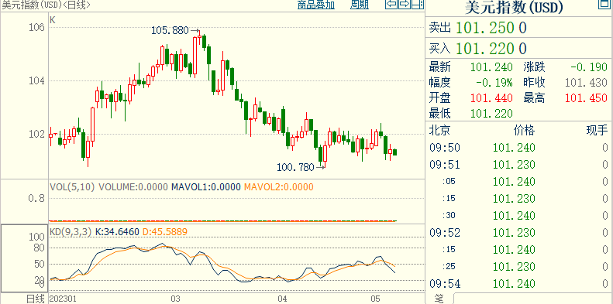This screenshot has width=613, height=304.
Task: Select the KD indicator left axis box
Action: pyautogui.click(x=24, y=258)
